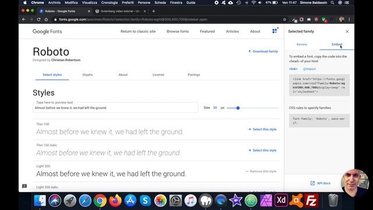The image size is (373, 210).
Task: Open the Review tab in the sidebar
Action: (302, 44)
